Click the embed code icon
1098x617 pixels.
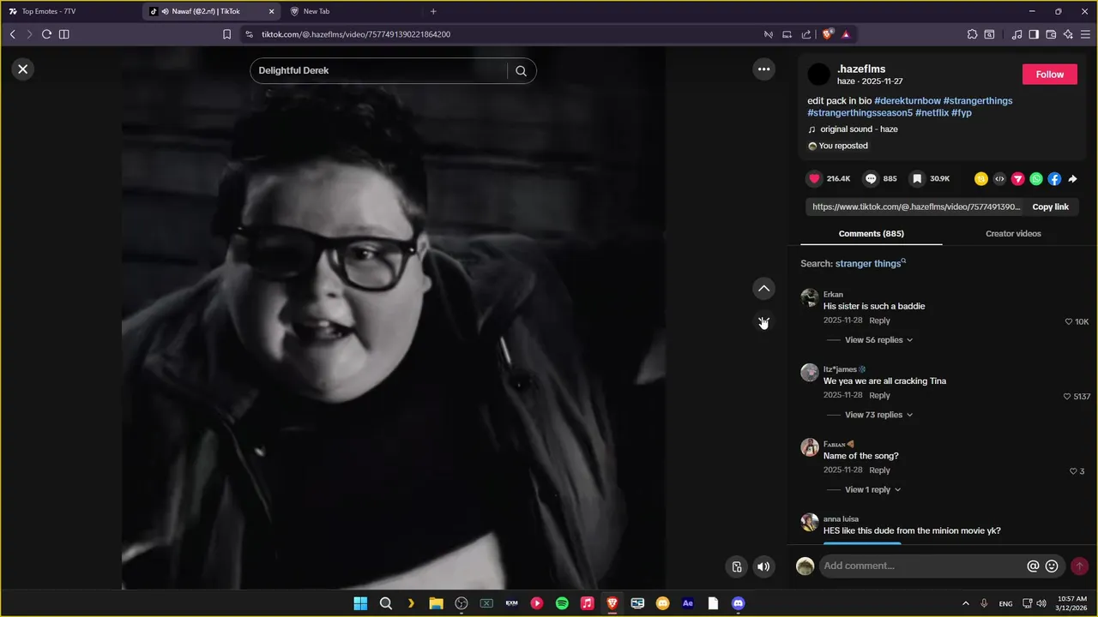pyautogui.click(x=999, y=179)
